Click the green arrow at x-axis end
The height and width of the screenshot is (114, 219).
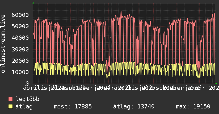[x=216, y=84]
